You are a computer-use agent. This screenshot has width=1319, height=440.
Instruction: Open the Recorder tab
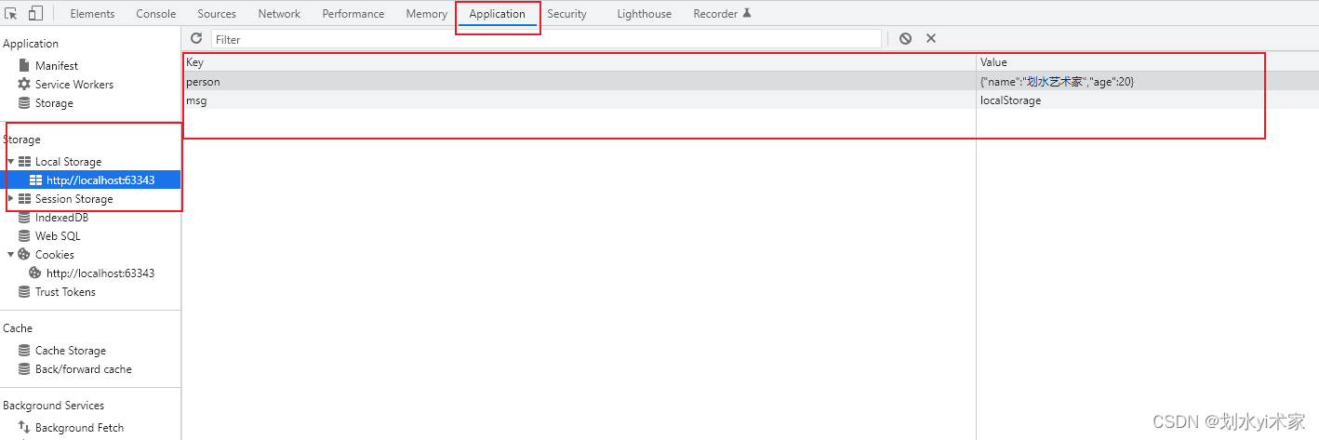722,14
